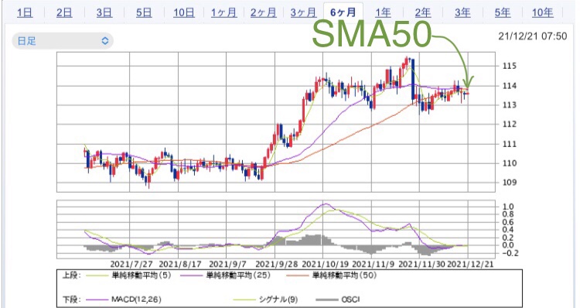This screenshot has height=308, width=580.
Task: Open the 2年 chart period
Action: 422,13
